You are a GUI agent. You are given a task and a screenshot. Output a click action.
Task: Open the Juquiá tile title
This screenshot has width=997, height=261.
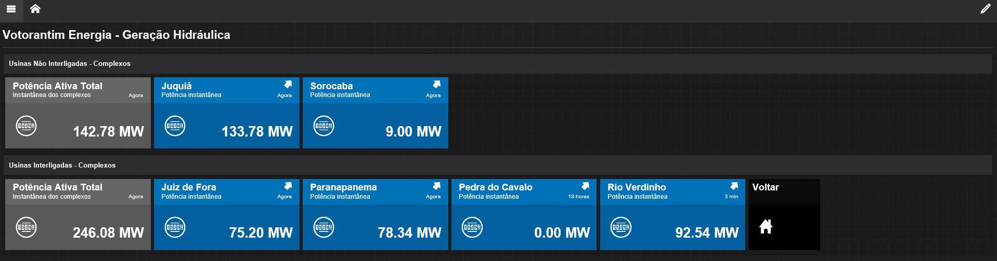(176, 86)
